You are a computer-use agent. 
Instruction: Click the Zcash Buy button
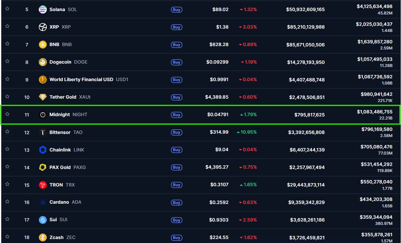coord(176,238)
